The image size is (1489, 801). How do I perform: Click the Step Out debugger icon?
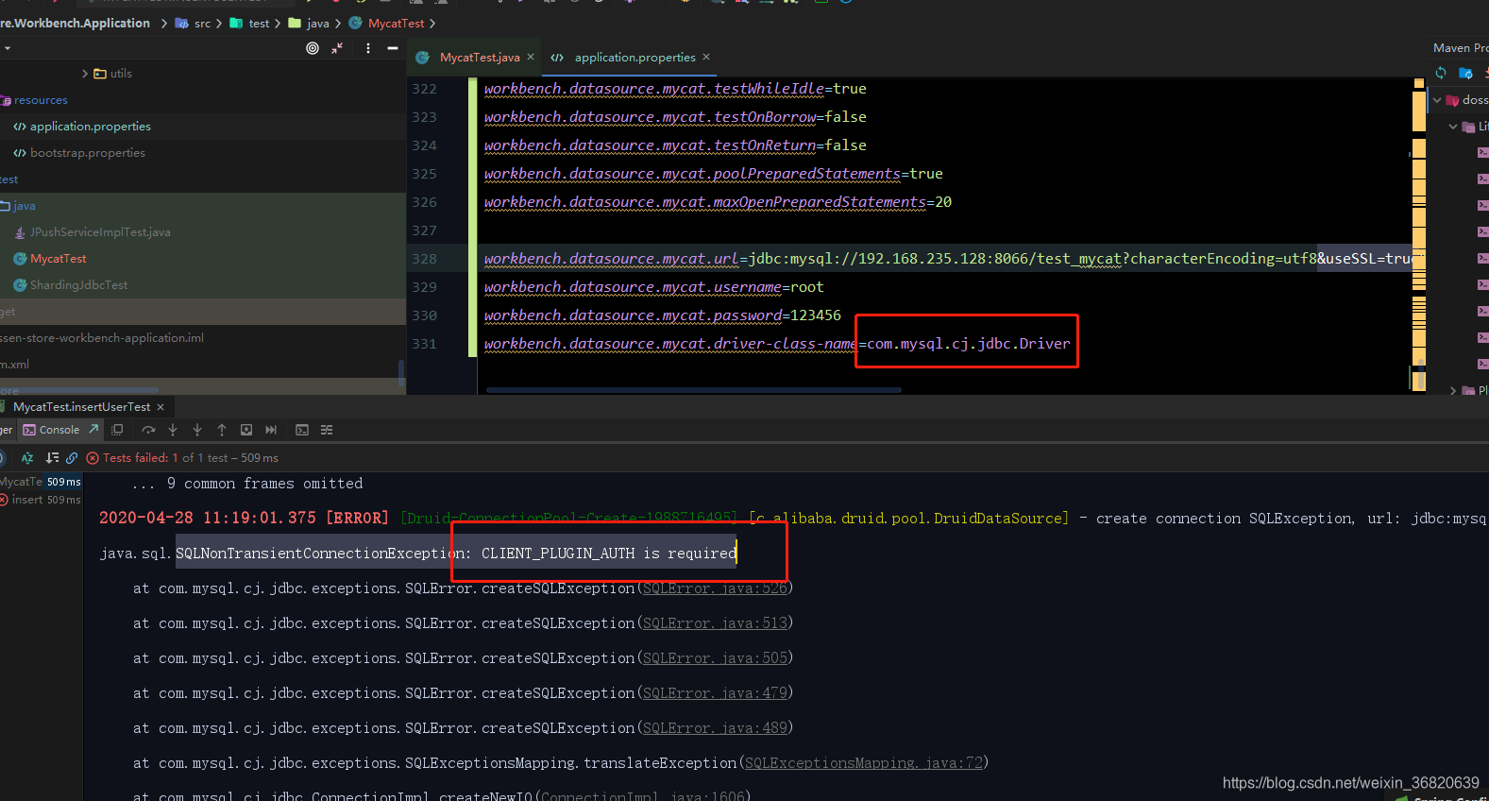pyautogui.click(x=222, y=430)
